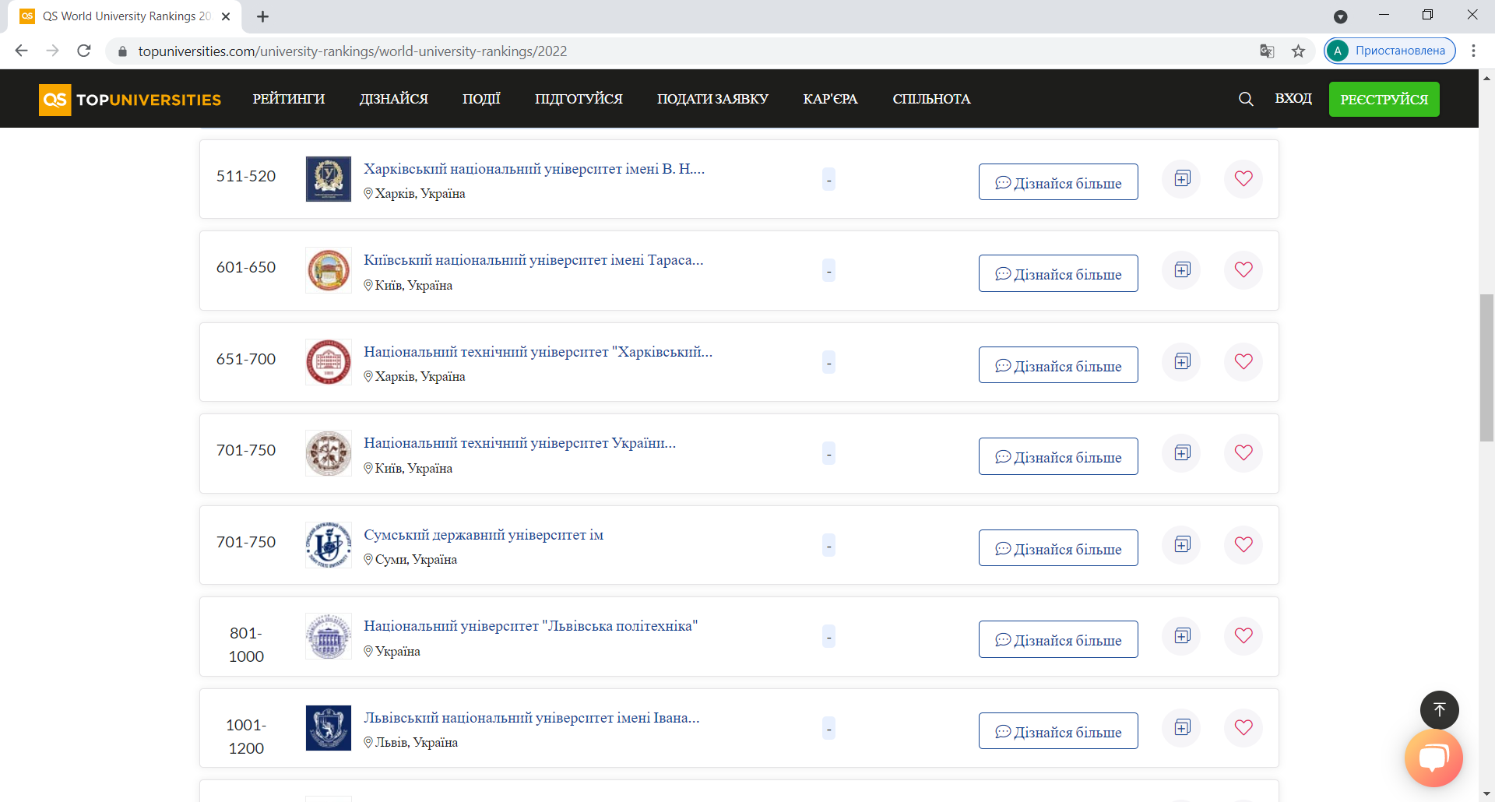Click the TopUniversities QS logo
Screen dimensions: 1495x802
click(130, 100)
